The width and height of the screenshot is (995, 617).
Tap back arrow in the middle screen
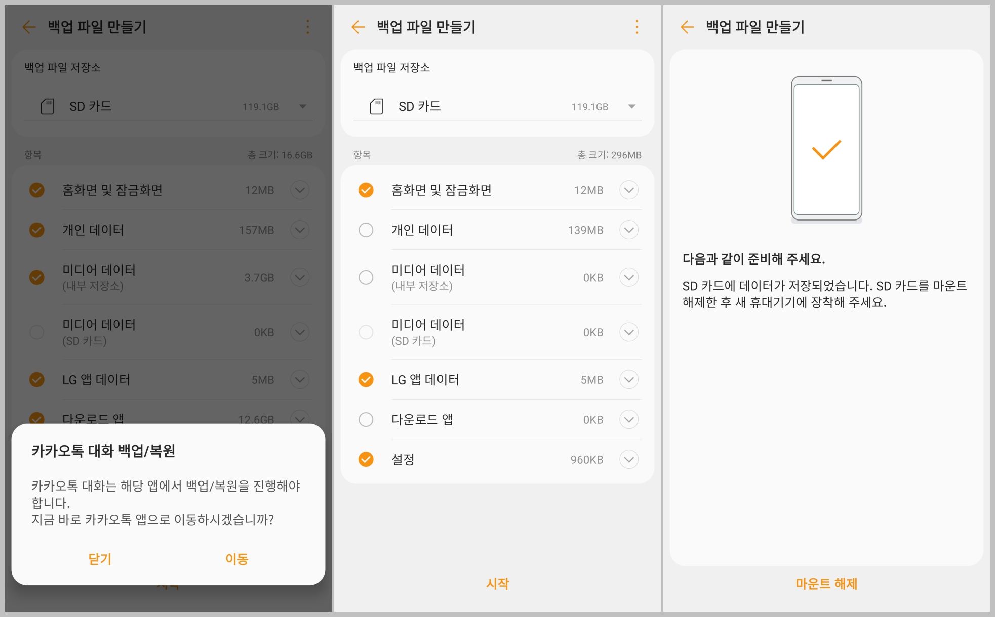359,27
